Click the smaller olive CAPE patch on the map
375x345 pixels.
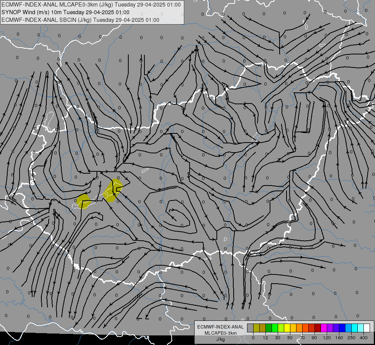point(84,201)
